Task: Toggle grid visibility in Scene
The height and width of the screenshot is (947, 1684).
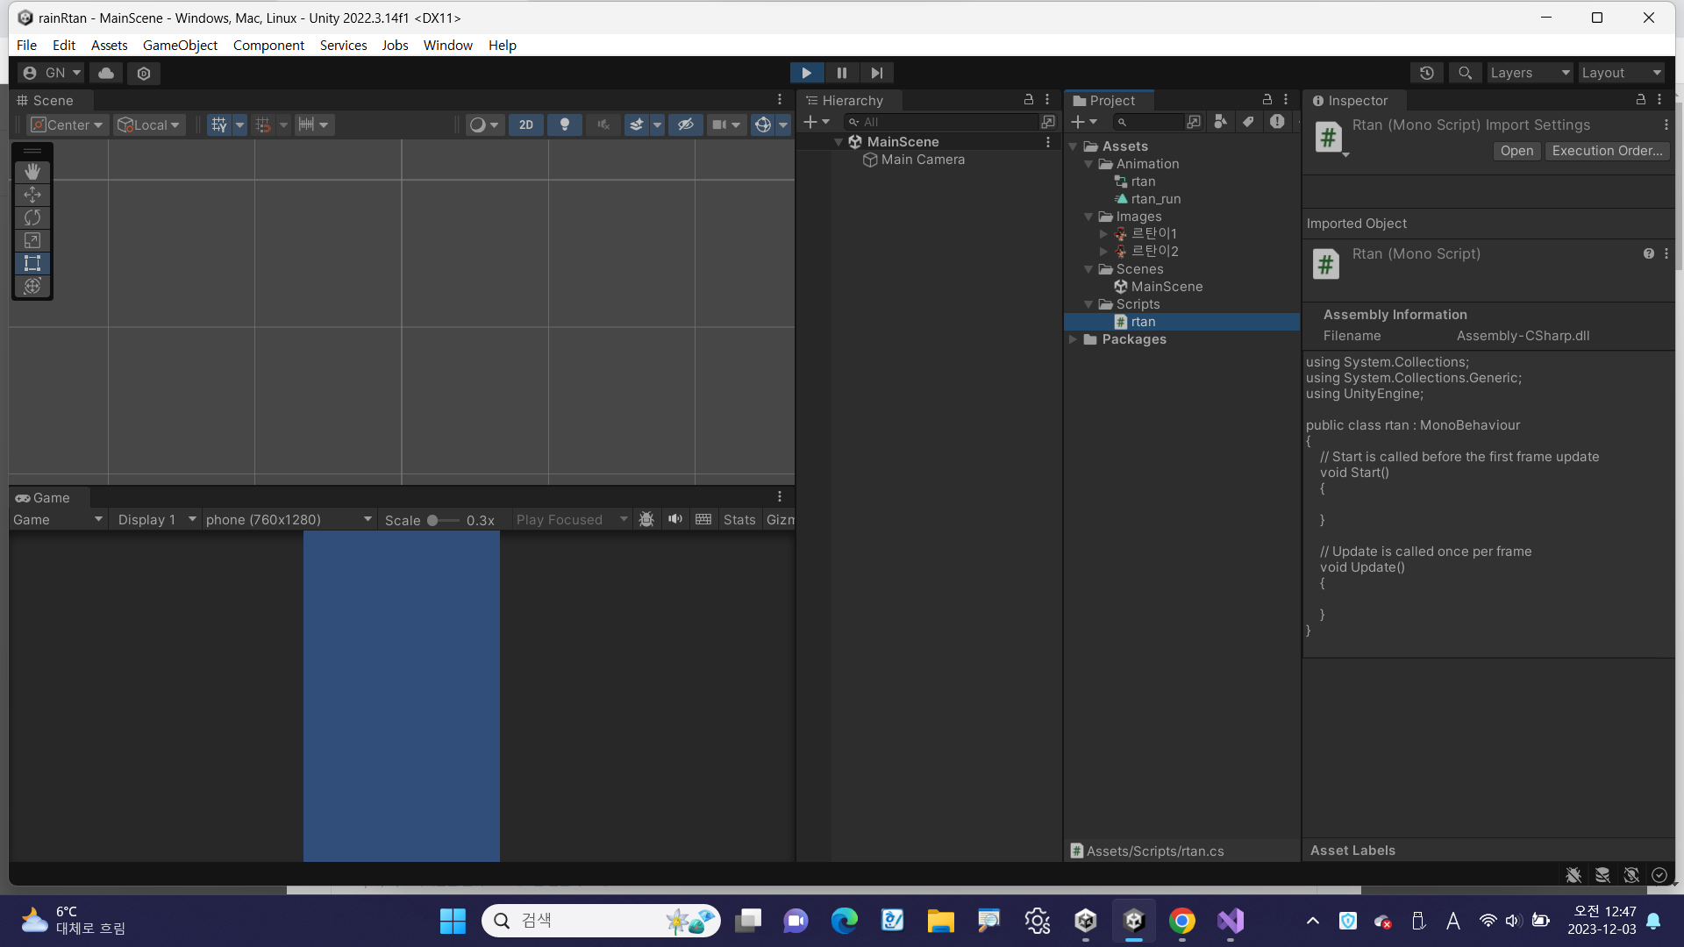Action: pyautogui.click(x=219, y=125)
